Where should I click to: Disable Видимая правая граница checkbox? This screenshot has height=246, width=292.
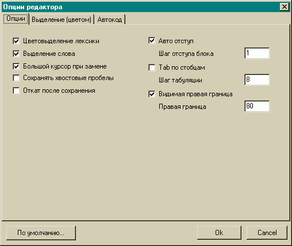(152, 94)
